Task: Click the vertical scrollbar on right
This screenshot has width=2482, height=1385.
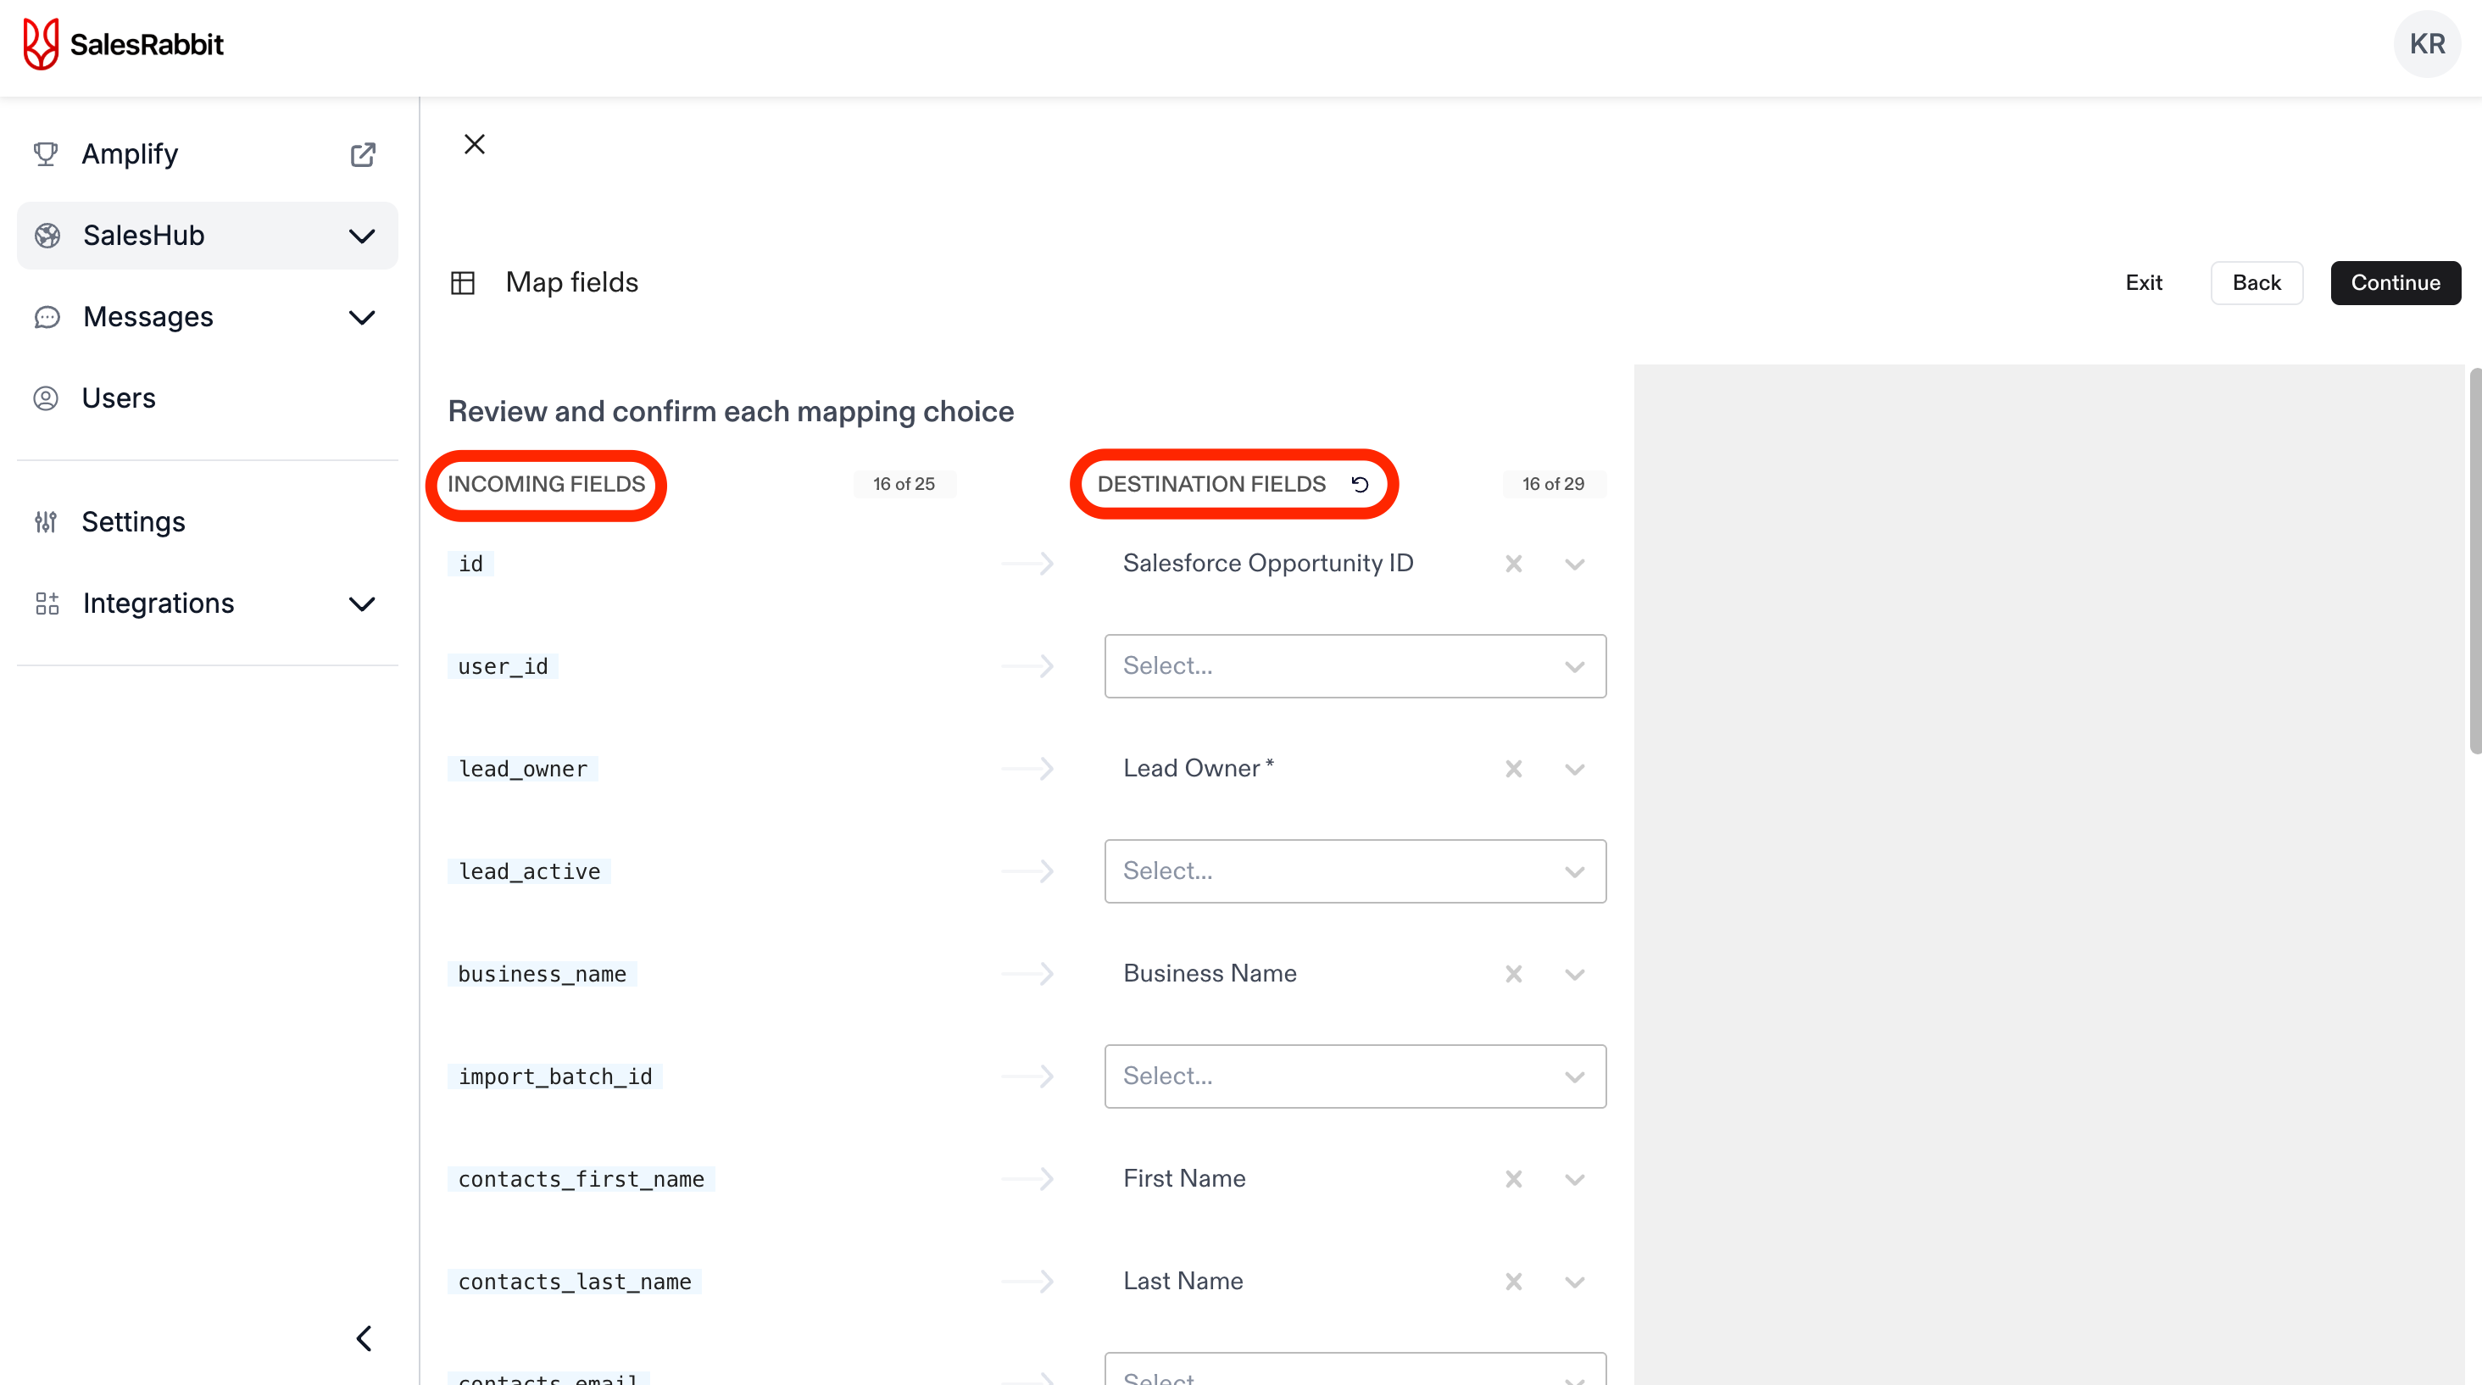Action: click(x=2474, y=559)
